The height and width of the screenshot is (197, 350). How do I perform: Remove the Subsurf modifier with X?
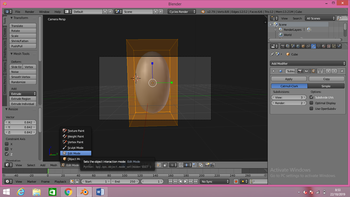coord(342,71)
